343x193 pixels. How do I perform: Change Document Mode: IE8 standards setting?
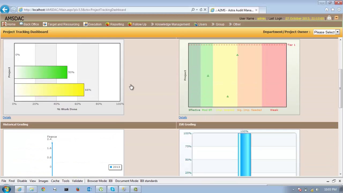(x=136, y=181)
